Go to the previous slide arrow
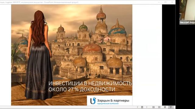The width and height of the screenshot is (195, 109). click(x=137, y=107)
